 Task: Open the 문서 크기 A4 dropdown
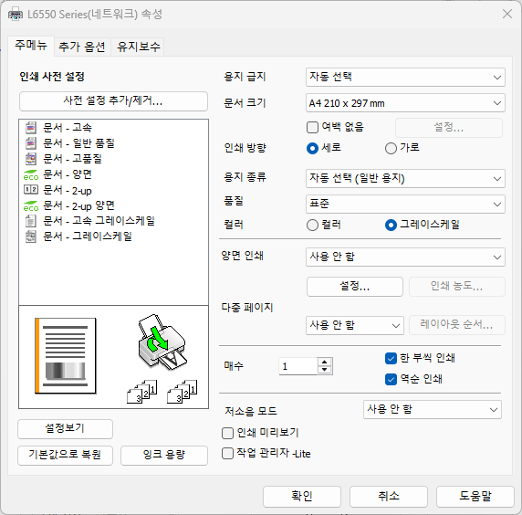pyautogui.click(x=405, y=103)
